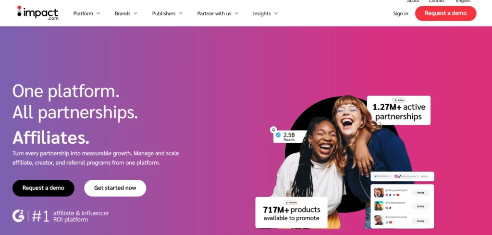
Task: Invite @foodieexplorer with the Invite button
Action: [x=420, y=207]
